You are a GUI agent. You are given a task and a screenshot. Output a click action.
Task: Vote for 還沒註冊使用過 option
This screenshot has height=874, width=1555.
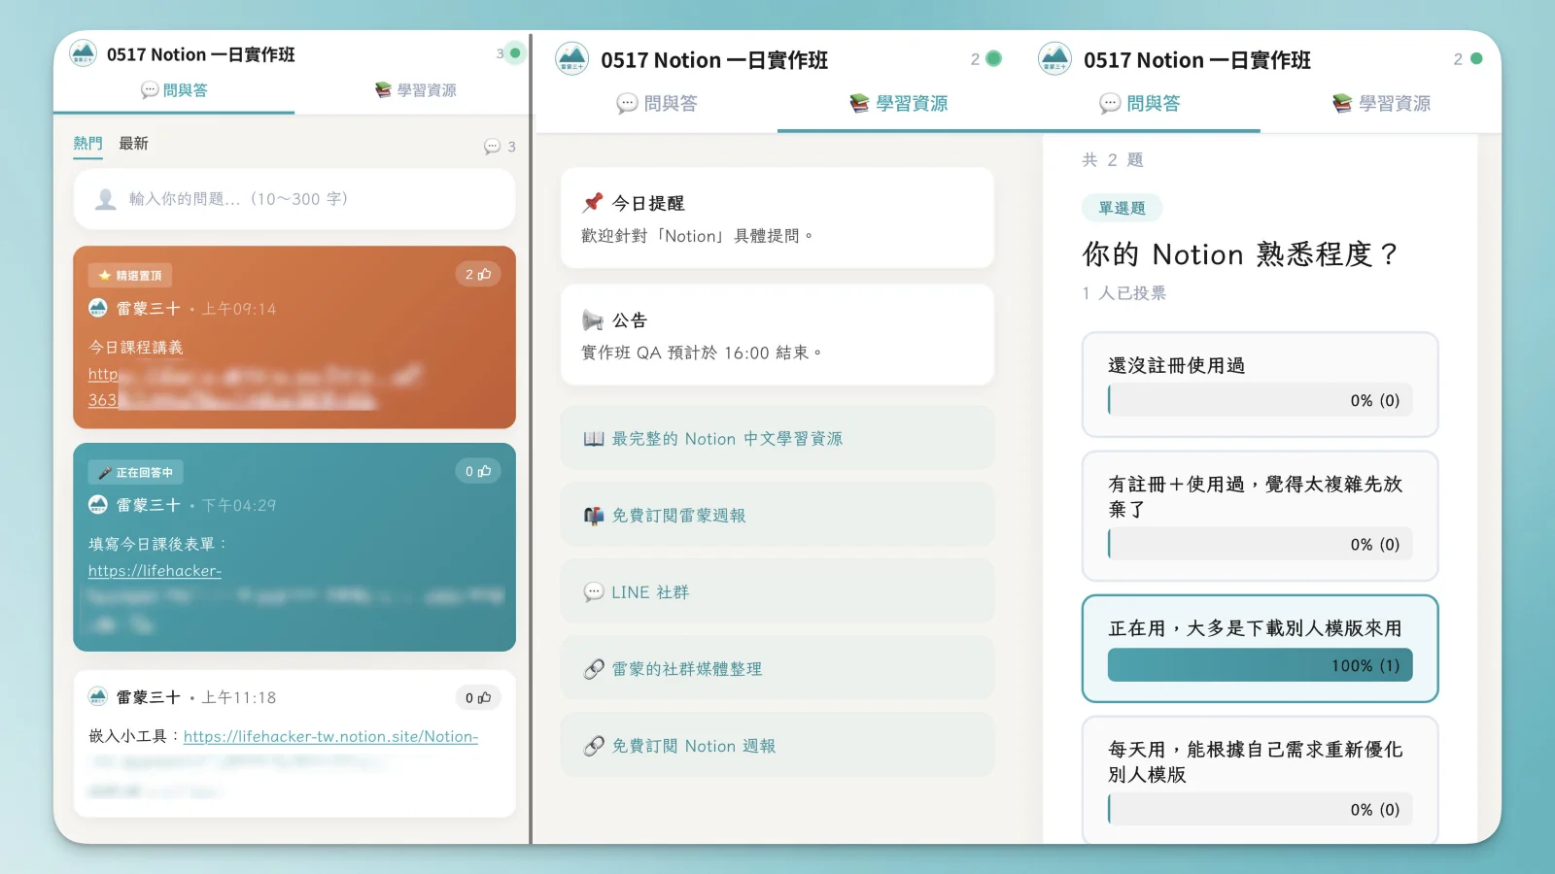point(1260,385)
